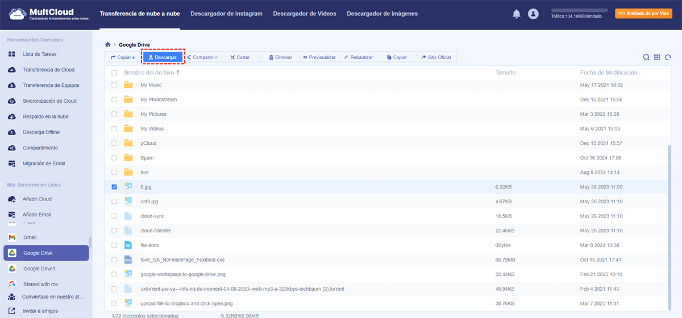This screenshot has height=318, width=682.
Task: Click Eliminar in toolbar
Action: pos(280,57)
